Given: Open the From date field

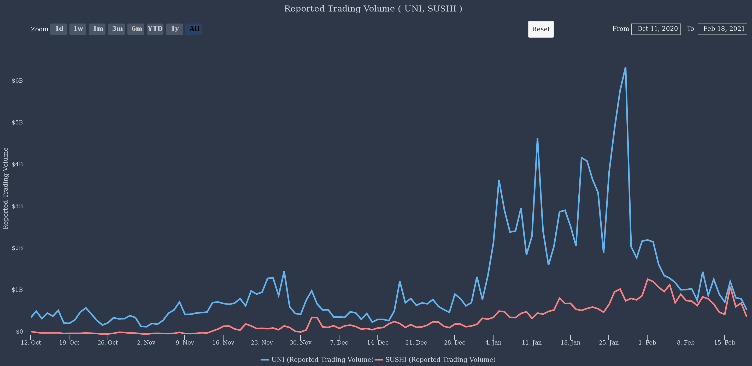Looking at the screenshot, I should [656, 29].
